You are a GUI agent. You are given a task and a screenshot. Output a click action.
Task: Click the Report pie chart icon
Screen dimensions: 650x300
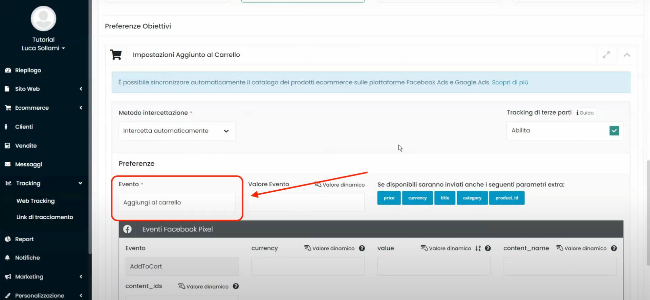click(x=8, y=239)
